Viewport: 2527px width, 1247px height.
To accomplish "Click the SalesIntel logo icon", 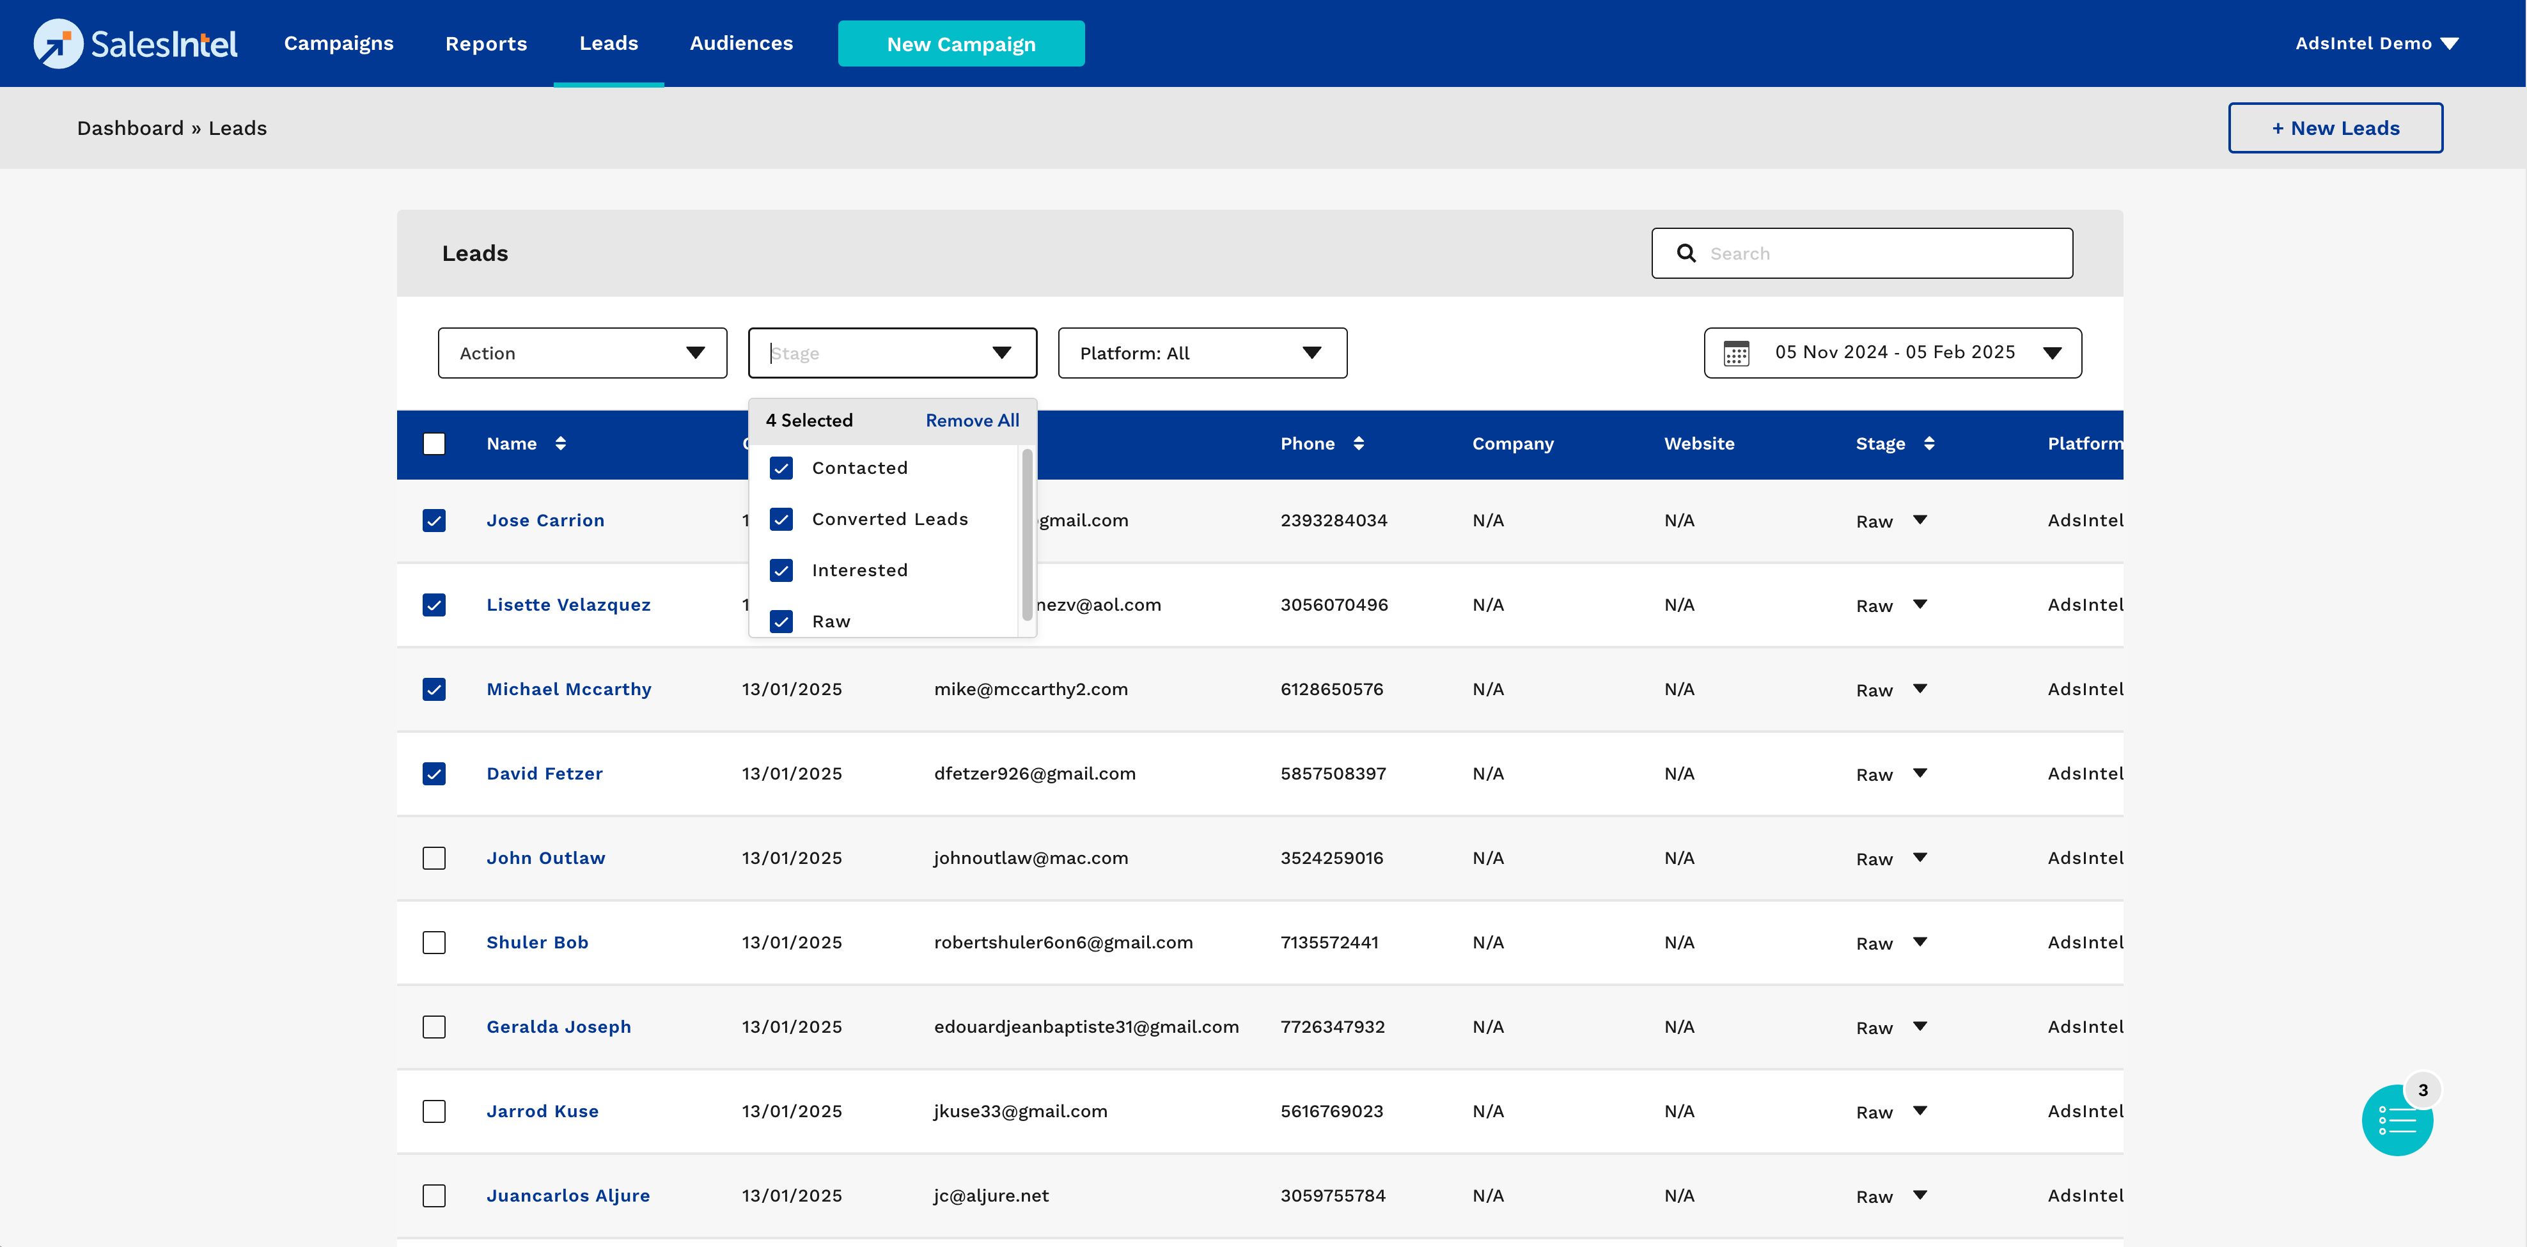I will pyautogui.click(x=58, y=43).
